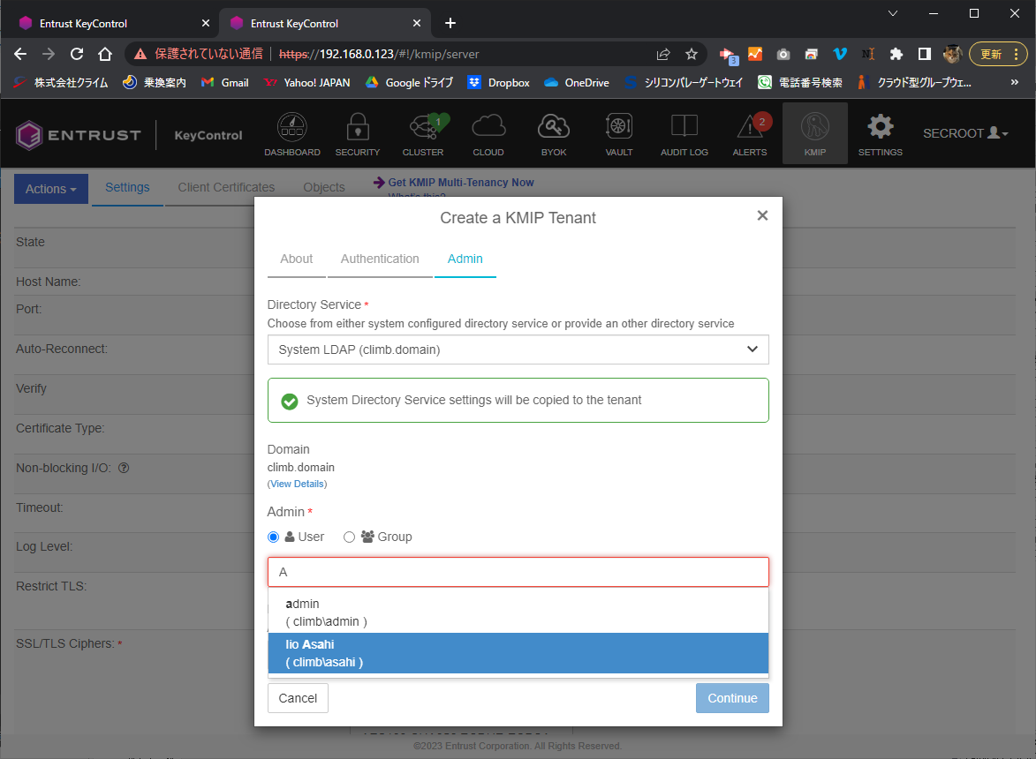The image size is (1036, 759).
Task: Open the SECROOT user menu
Action: (x=965, y=133)
